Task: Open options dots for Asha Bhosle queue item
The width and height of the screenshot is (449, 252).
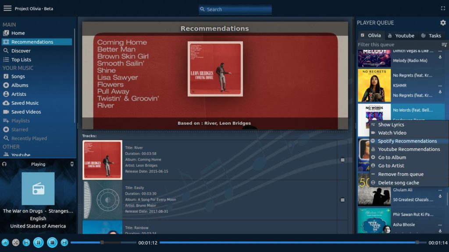Action: [x=440, y=225]
